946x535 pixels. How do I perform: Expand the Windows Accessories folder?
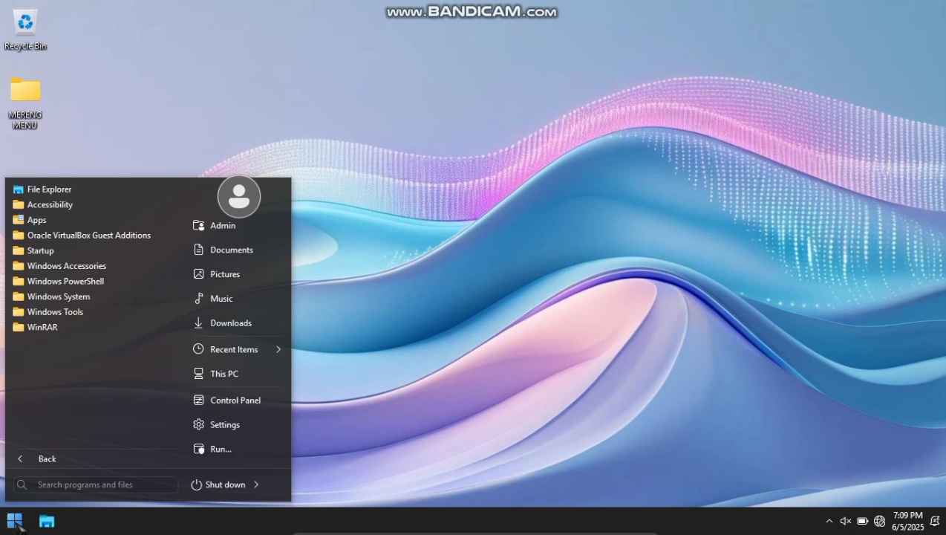(x=66, y=266)
